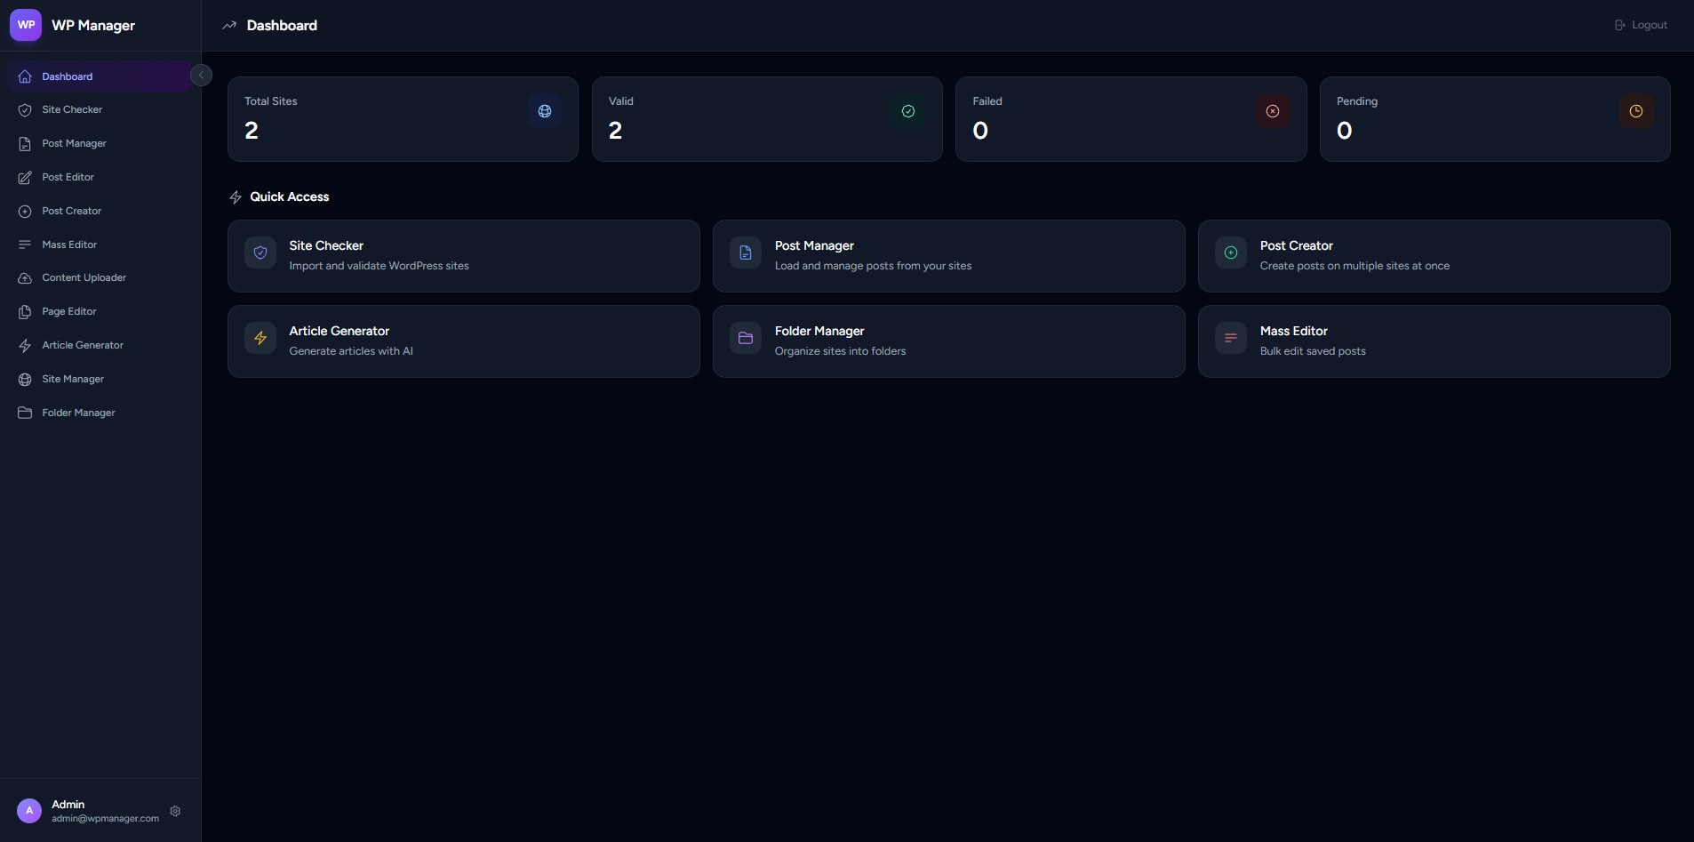
Task: Open the Mass Editor quick-access card title
Action: click(1293, 331)
